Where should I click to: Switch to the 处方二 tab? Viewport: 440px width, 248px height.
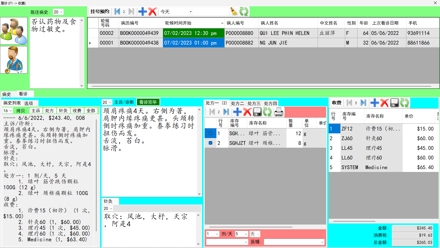(237, 103)
